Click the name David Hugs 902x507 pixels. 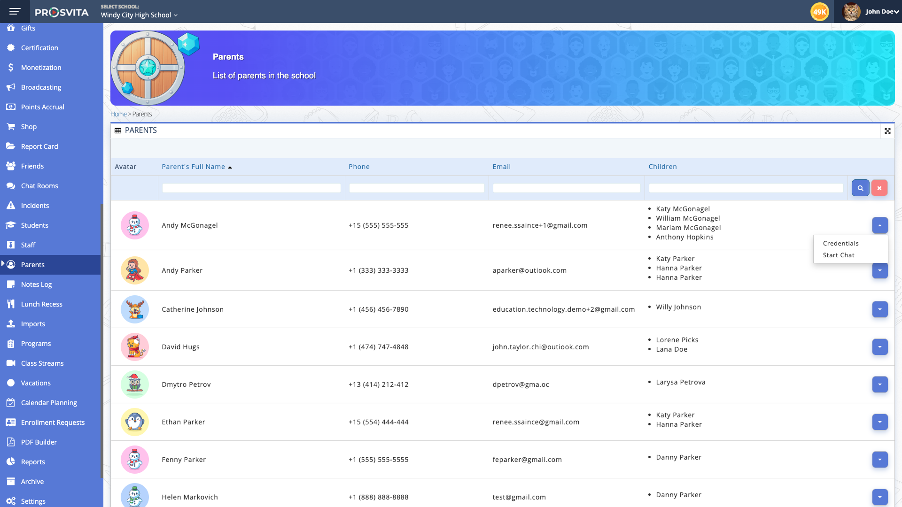click(180, 347)
